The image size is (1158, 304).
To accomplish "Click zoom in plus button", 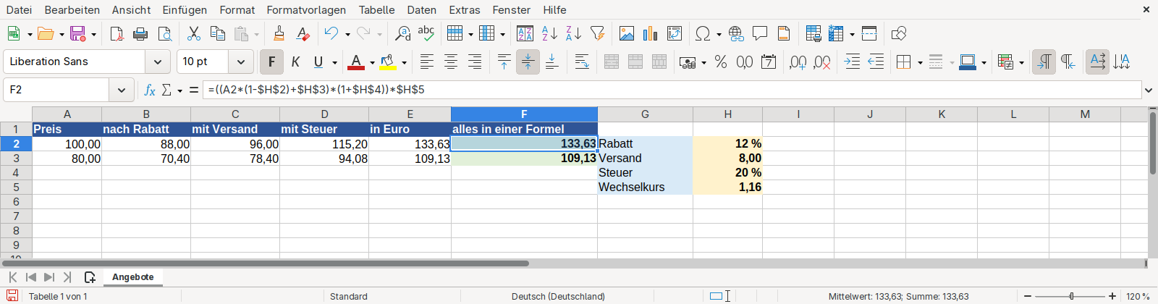I will tap(1112, 296).
